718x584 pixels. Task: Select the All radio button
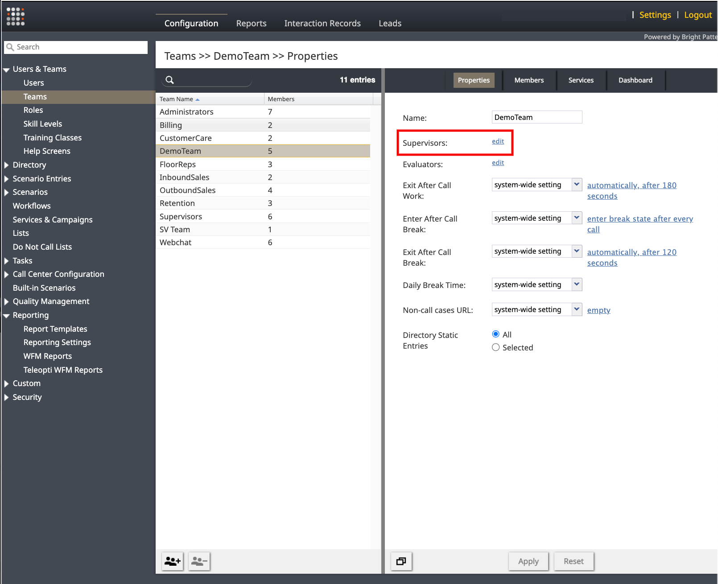click(x=495, y=334)
